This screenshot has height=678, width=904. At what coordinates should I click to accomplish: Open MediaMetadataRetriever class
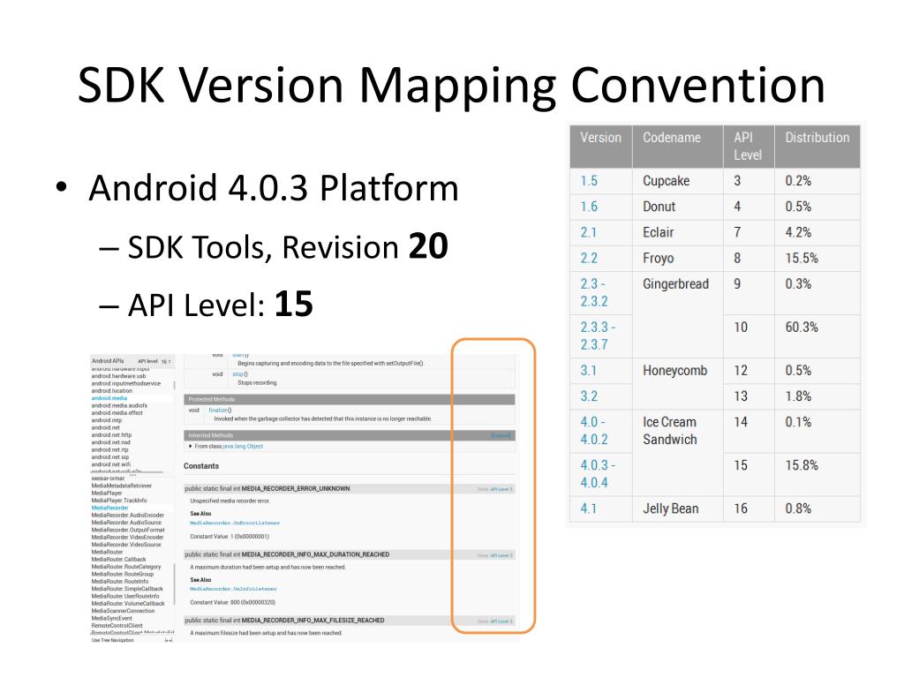pyautogui.click(x=121, y=486)
